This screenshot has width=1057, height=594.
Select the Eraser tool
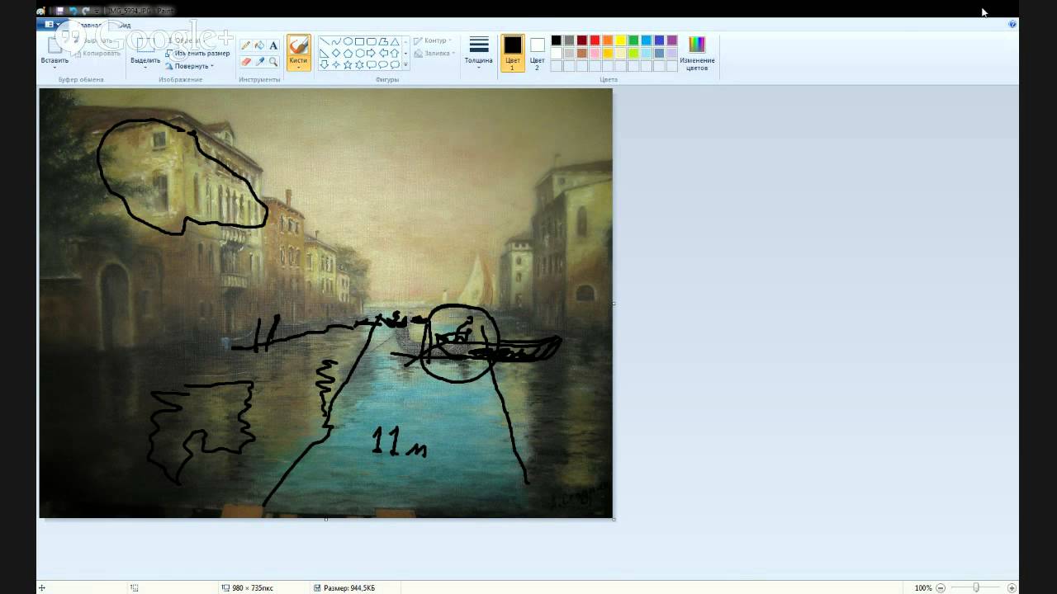coord(246,61)
